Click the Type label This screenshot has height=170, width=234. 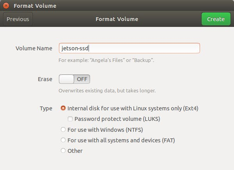[46, 108]
